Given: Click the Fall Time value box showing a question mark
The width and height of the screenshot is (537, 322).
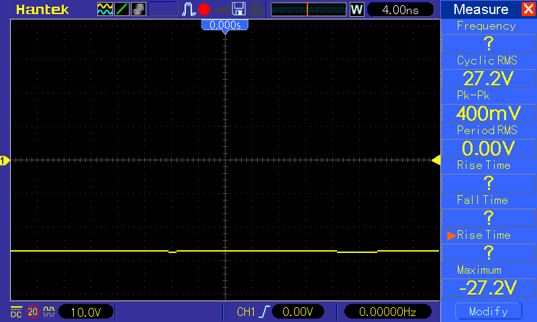Looking at the screenshot, I should click(489, 217).
